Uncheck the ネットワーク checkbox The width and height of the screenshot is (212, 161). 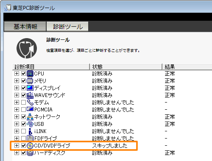pyautogui.click(x=23, y=117)
